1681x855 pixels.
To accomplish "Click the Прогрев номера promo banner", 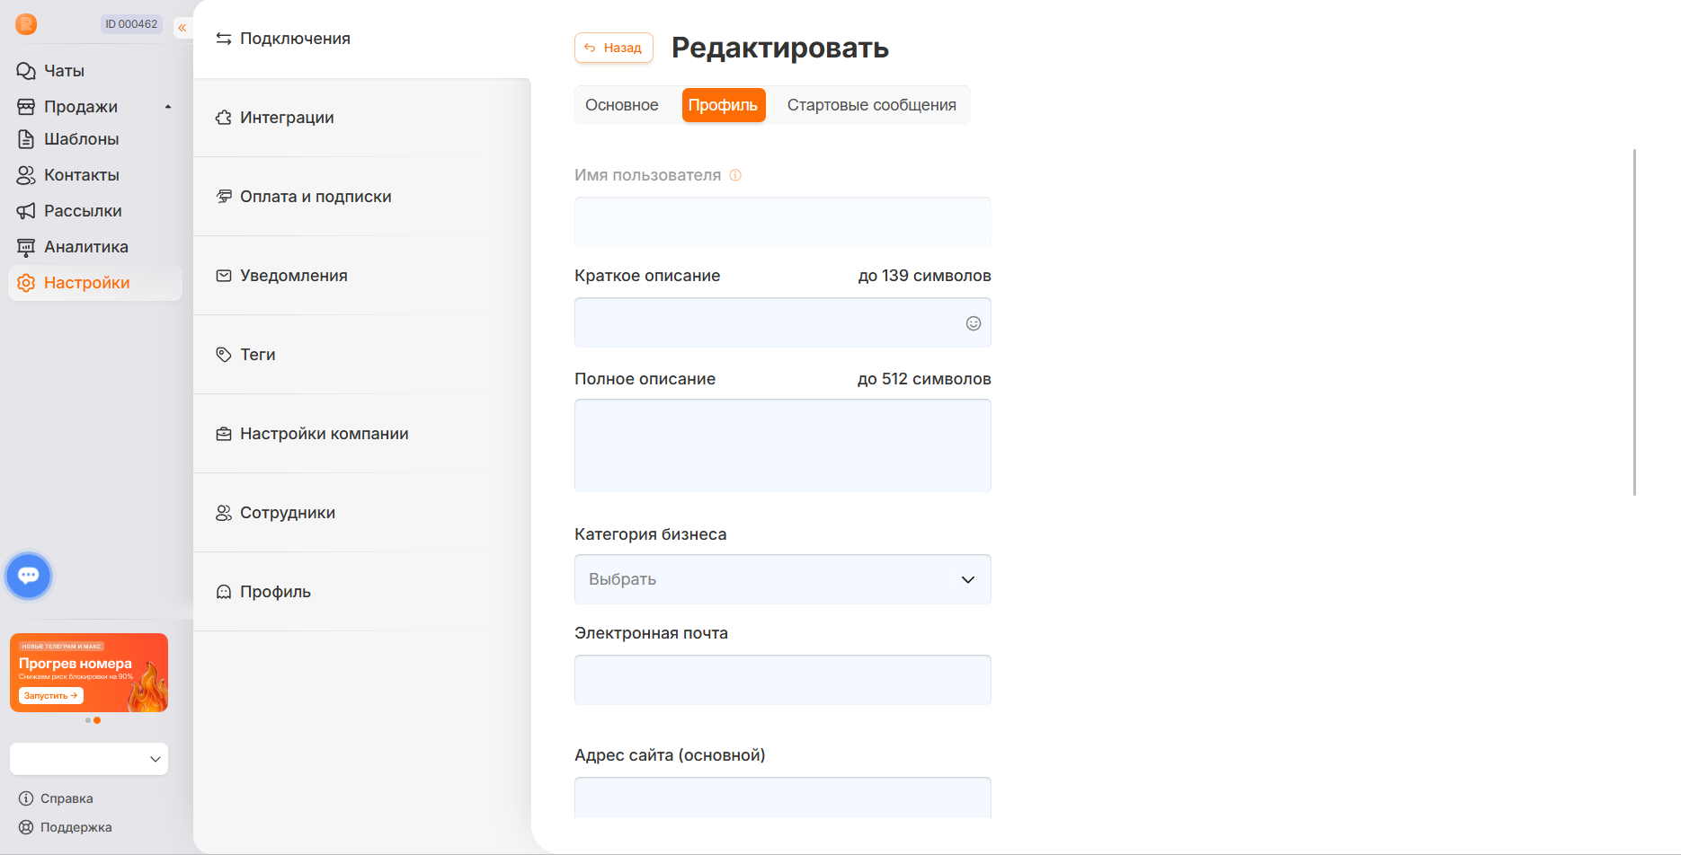I will (89, 673).
